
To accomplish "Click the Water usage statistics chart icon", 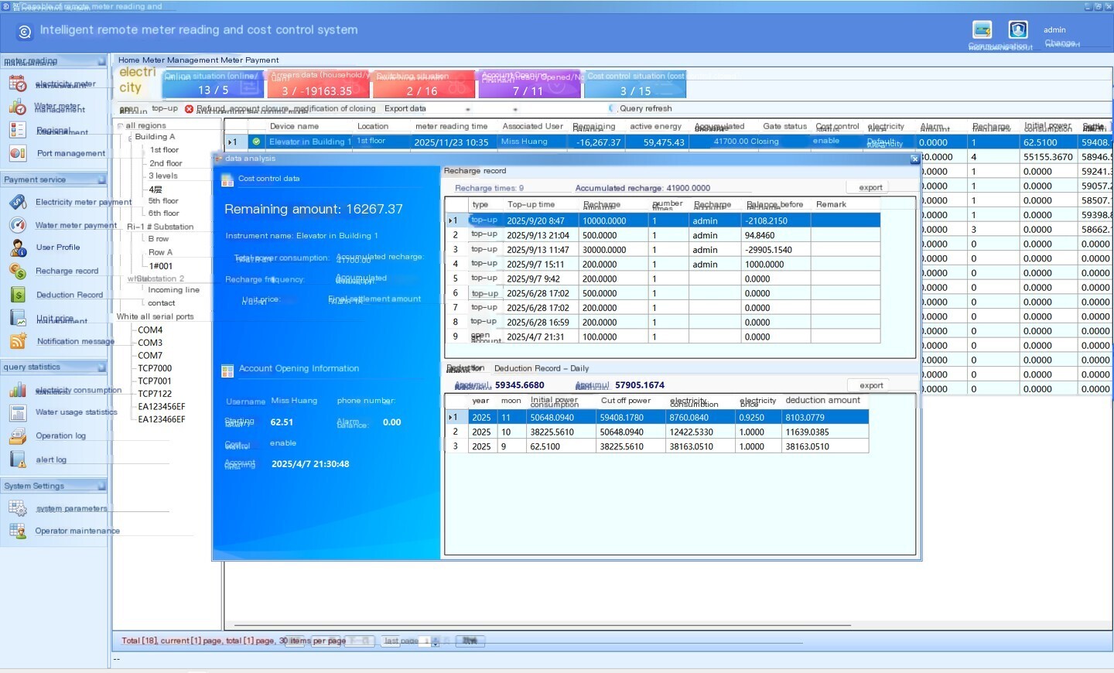I will pyautogui.click(x=17, y=412).
